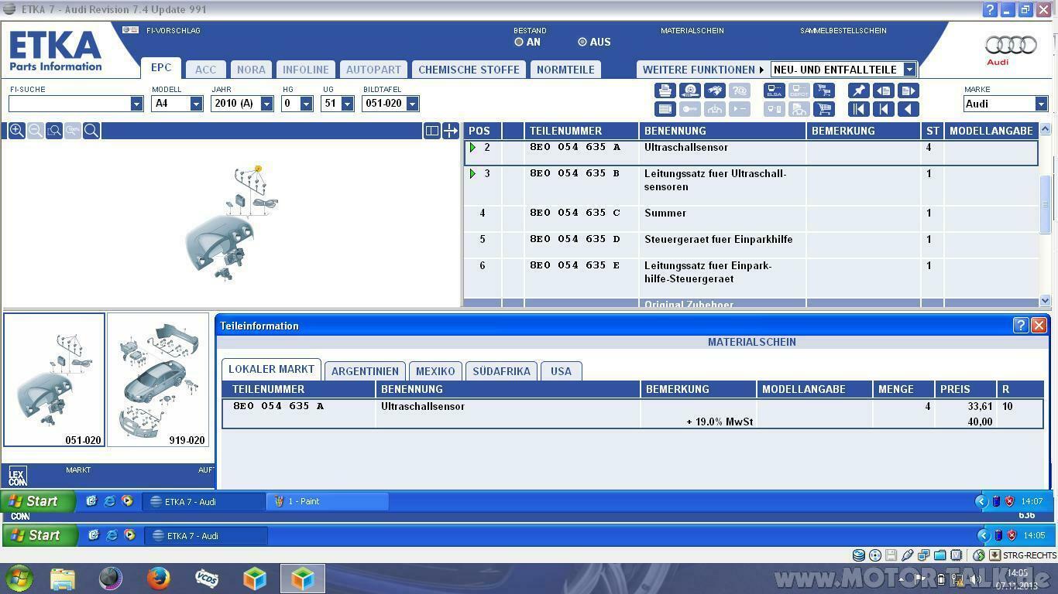The height and width of the screenshot is (594, 1058).
Task: Zoom in on the parts illustration
Action: pyautogui.click(x=16, y=131)
